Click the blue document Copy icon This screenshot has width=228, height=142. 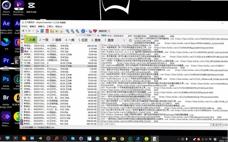[x=42, y=31]
